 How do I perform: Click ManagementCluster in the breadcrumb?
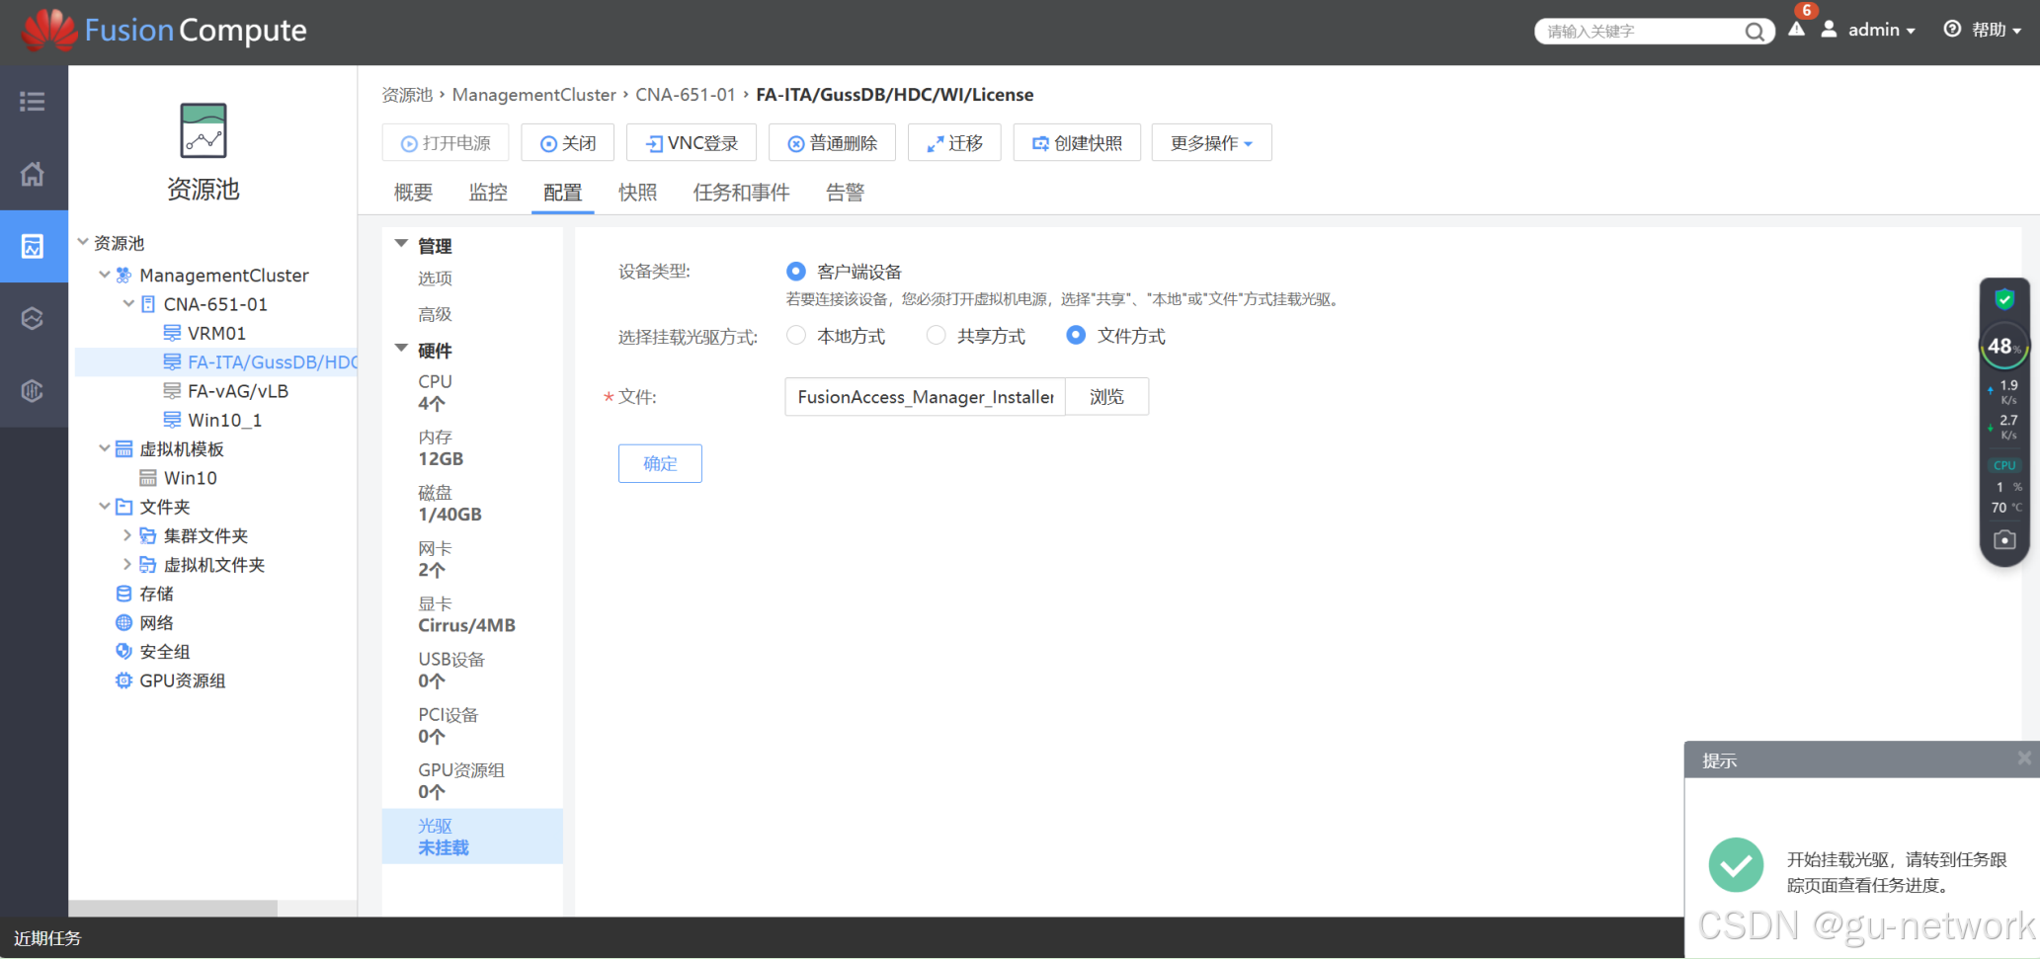click(x=533, y=95)
